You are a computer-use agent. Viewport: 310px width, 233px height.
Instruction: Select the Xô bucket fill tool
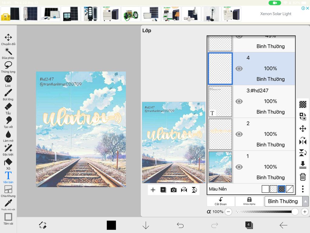(x=8, y=164)
